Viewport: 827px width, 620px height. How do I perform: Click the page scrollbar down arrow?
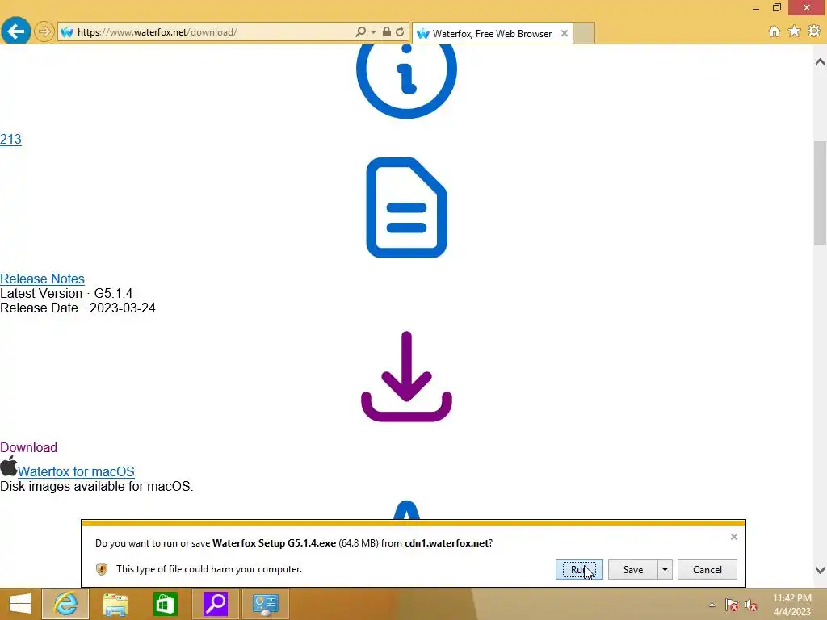(x=820, y=570)
